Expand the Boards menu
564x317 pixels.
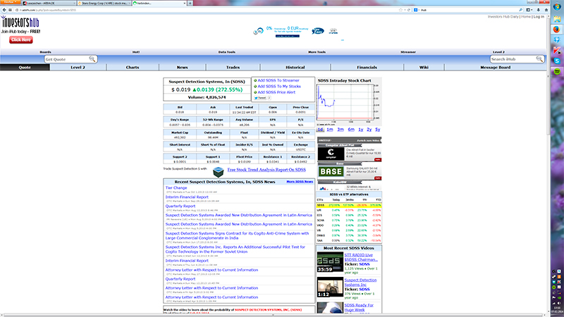pos(45,52)
